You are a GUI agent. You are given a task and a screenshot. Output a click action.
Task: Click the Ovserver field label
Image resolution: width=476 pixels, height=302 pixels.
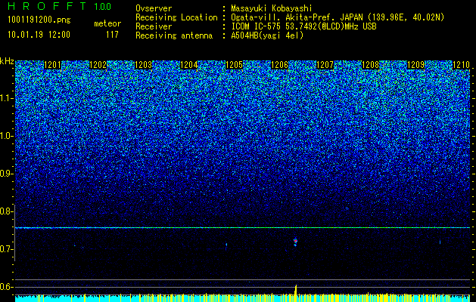[154, 8]
